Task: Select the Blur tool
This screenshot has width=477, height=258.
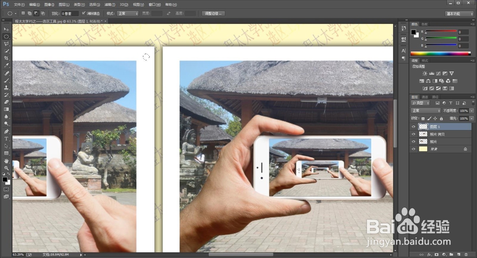Action: click(6, 116)
